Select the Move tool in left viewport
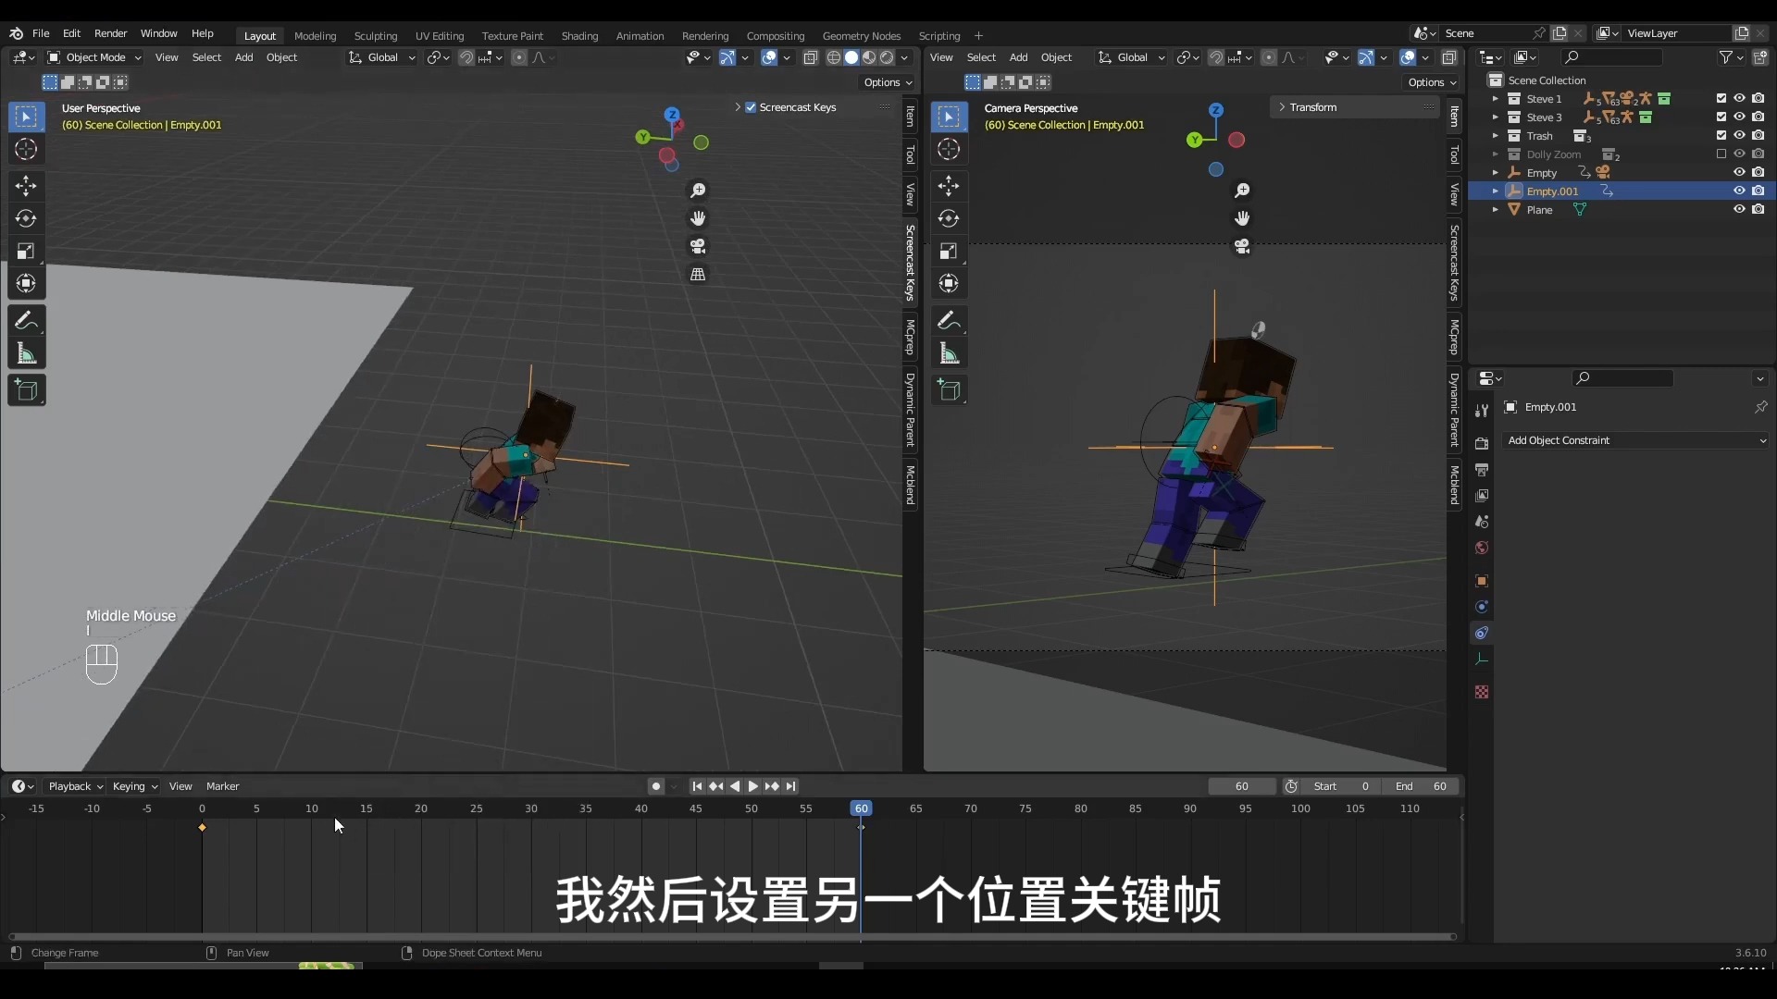 [x=26, y=186]
